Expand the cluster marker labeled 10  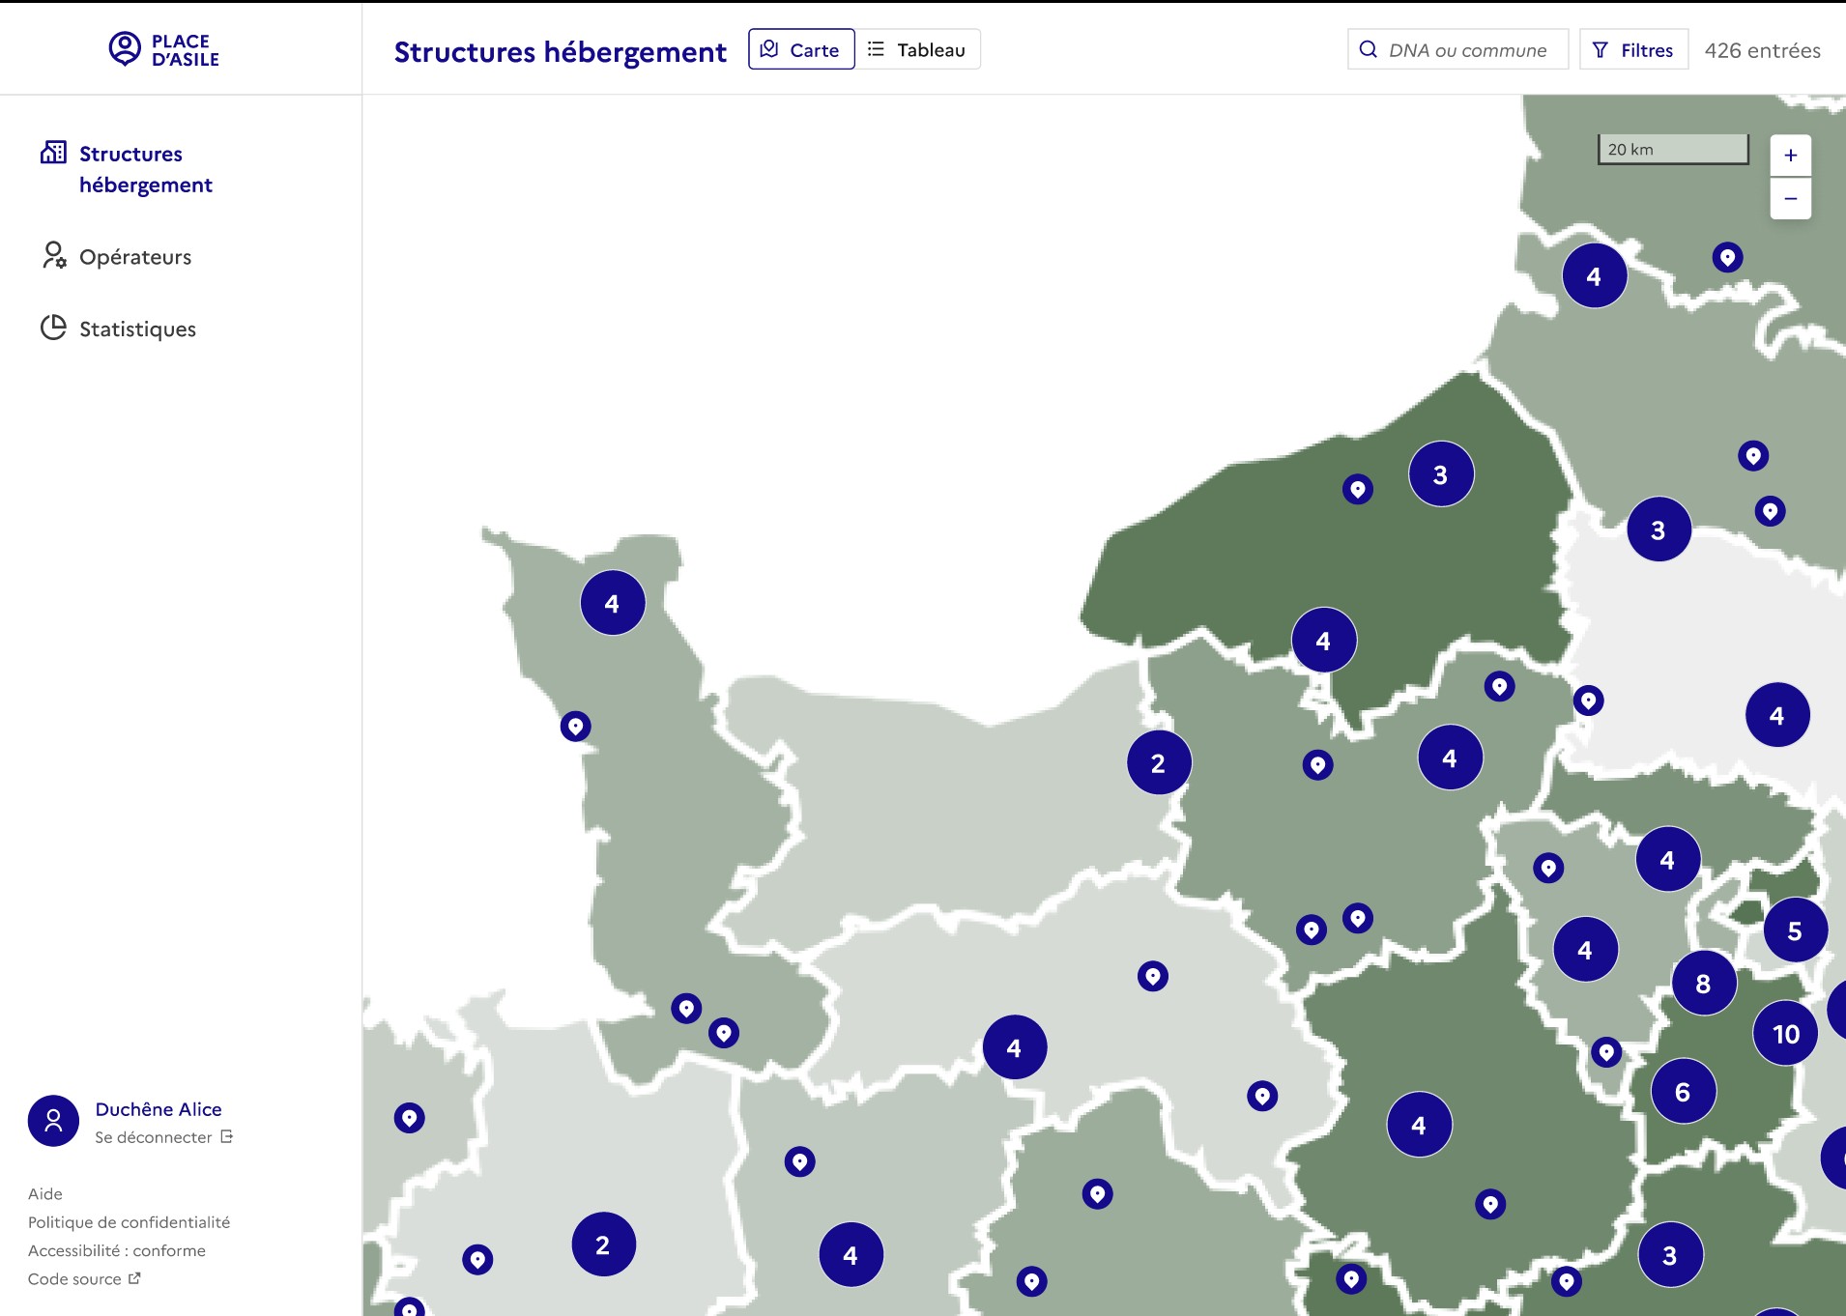[x=1785, y=1034]
